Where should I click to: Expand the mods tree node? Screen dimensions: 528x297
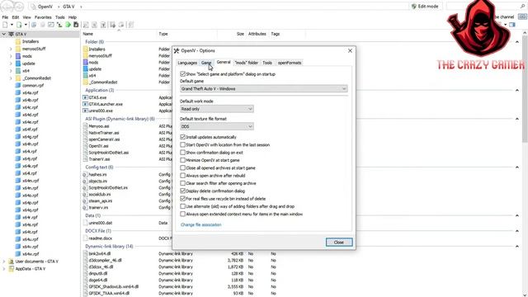[11, 56]
